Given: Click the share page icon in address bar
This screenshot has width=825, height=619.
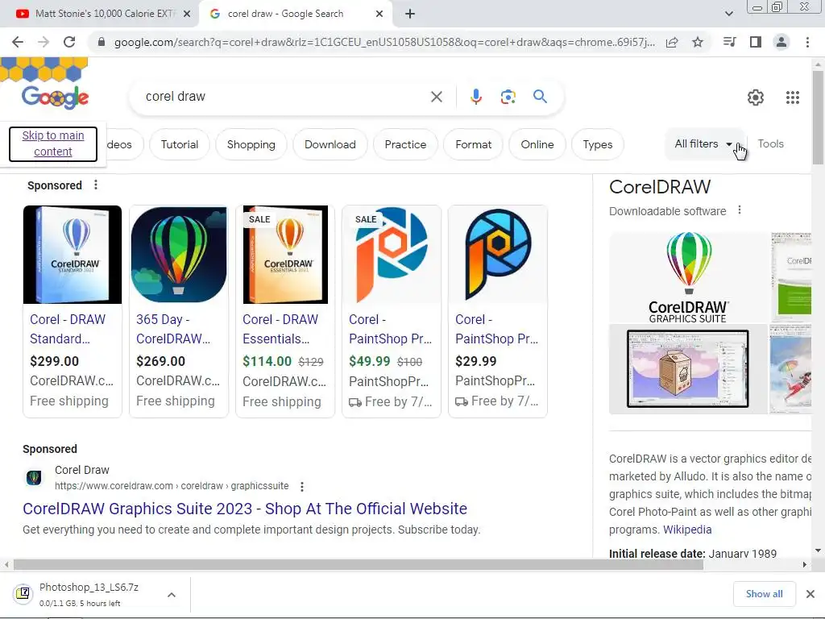Looking at the screenshot, I should (x=672, y=42).
